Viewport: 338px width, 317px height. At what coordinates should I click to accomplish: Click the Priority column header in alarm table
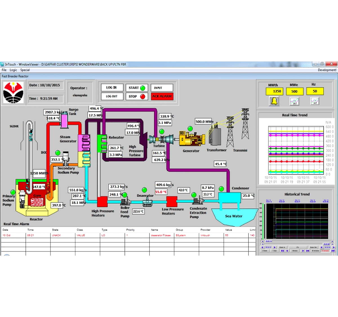point(130,230)
